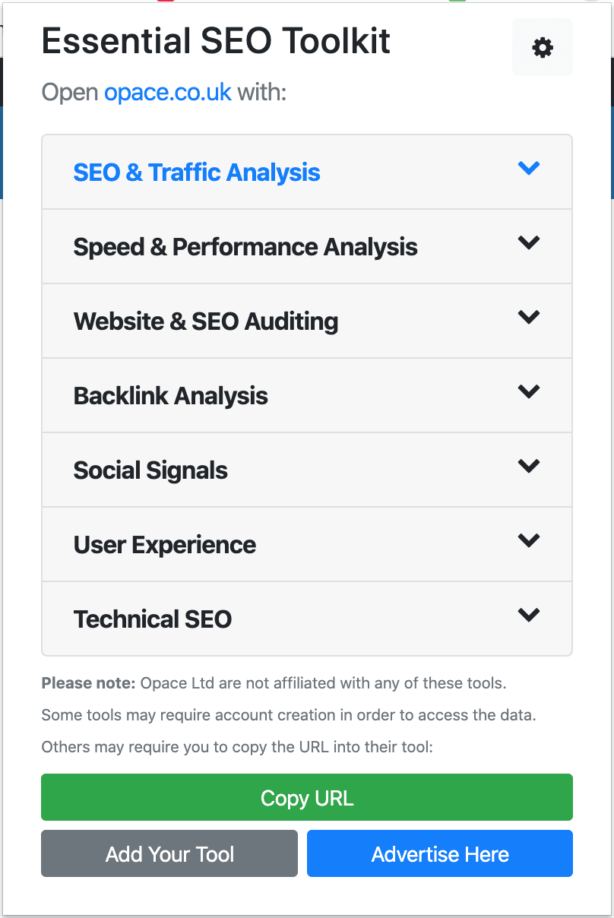Screen dimensions: 614x918
Task: Click the chevron beside SEO & Traffic Analysis
Action: click(x=529, y=169)
